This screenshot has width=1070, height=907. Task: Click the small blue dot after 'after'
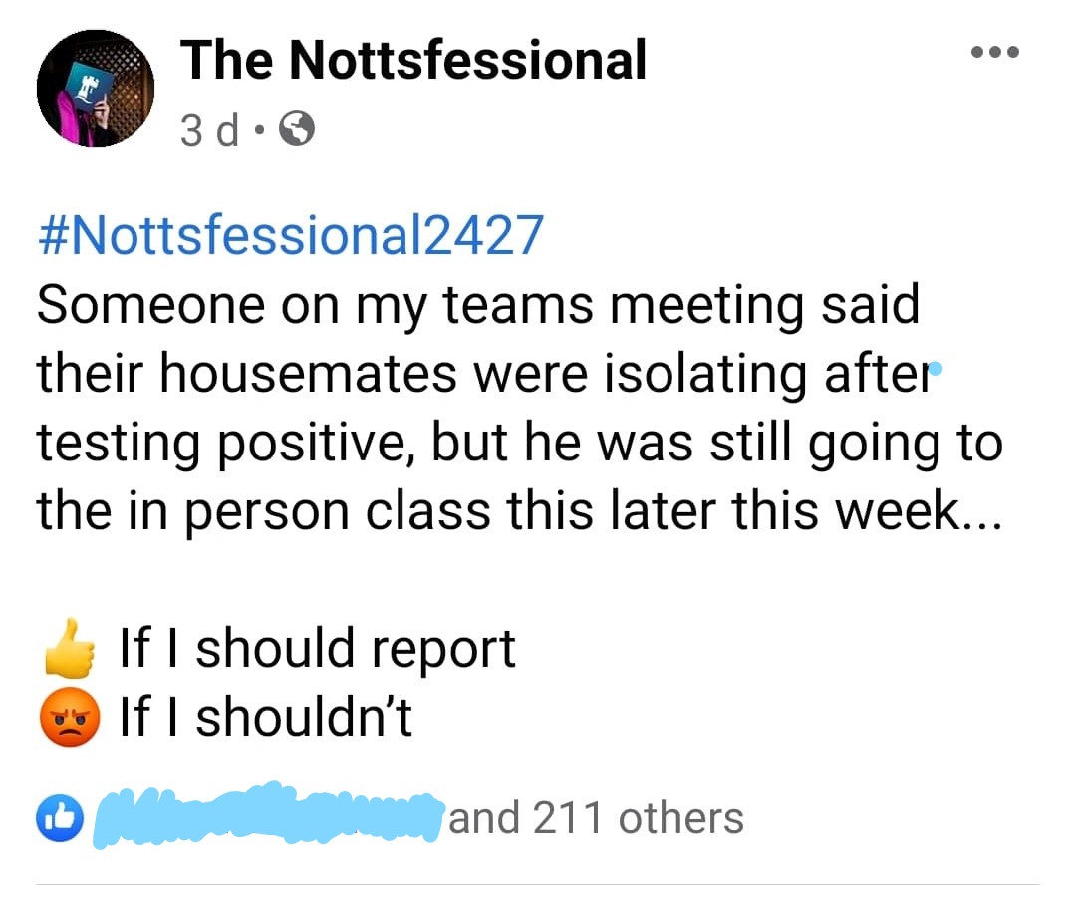pos(936,369)
